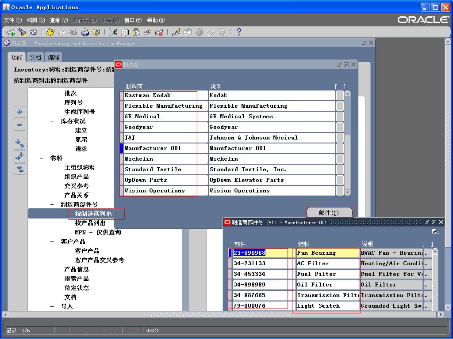Image resolution: width=453 pixels, height=339 pixels.
Task: Open the 帮助(H) menu
Action: coord(156,20)
